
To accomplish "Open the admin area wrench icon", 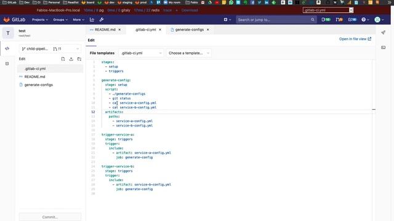I will tap(102, 20).
